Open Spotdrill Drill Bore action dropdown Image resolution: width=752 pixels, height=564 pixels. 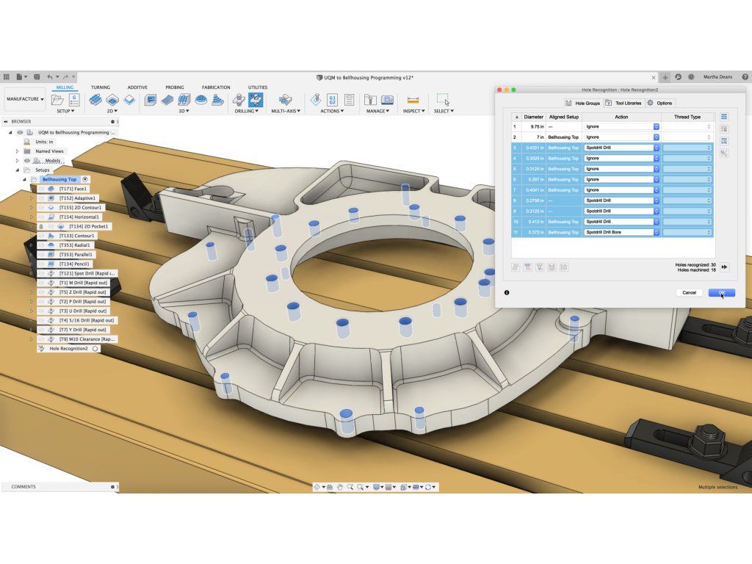[x=622, y=232]
